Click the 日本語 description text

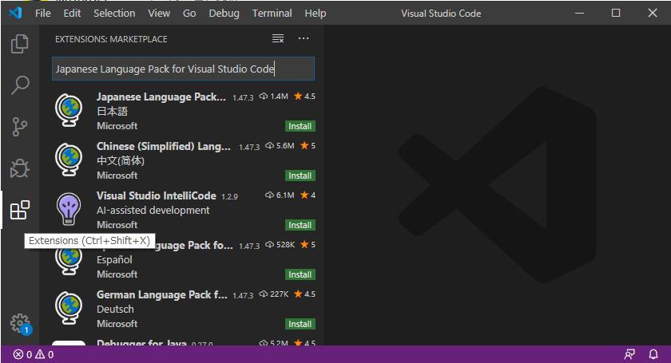112,112
